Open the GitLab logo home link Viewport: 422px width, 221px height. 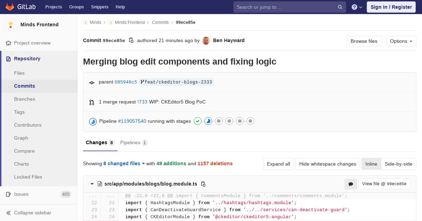(21, 7)
